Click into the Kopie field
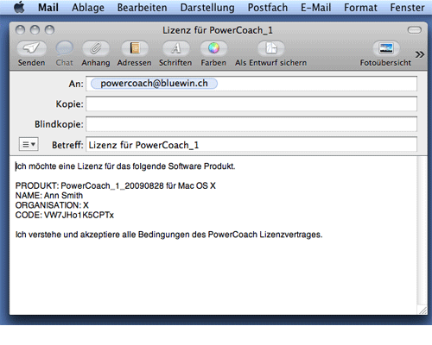 (251, 103)
